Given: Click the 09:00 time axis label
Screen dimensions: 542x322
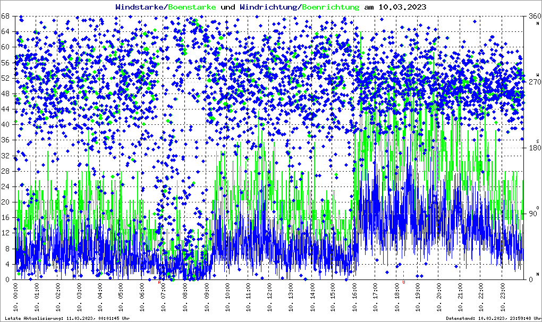Looking at the screenshot, I should [206, 297].
